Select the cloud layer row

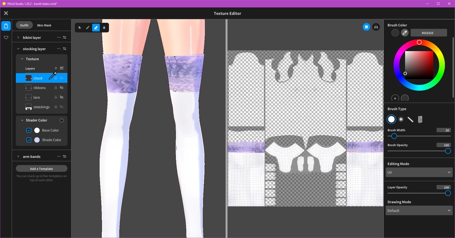click(41, 78)
